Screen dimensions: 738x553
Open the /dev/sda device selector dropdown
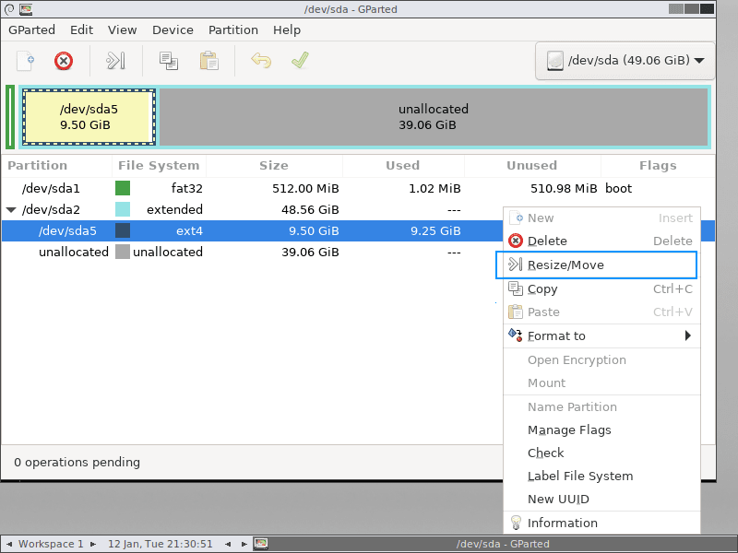[x=625, y=60]
